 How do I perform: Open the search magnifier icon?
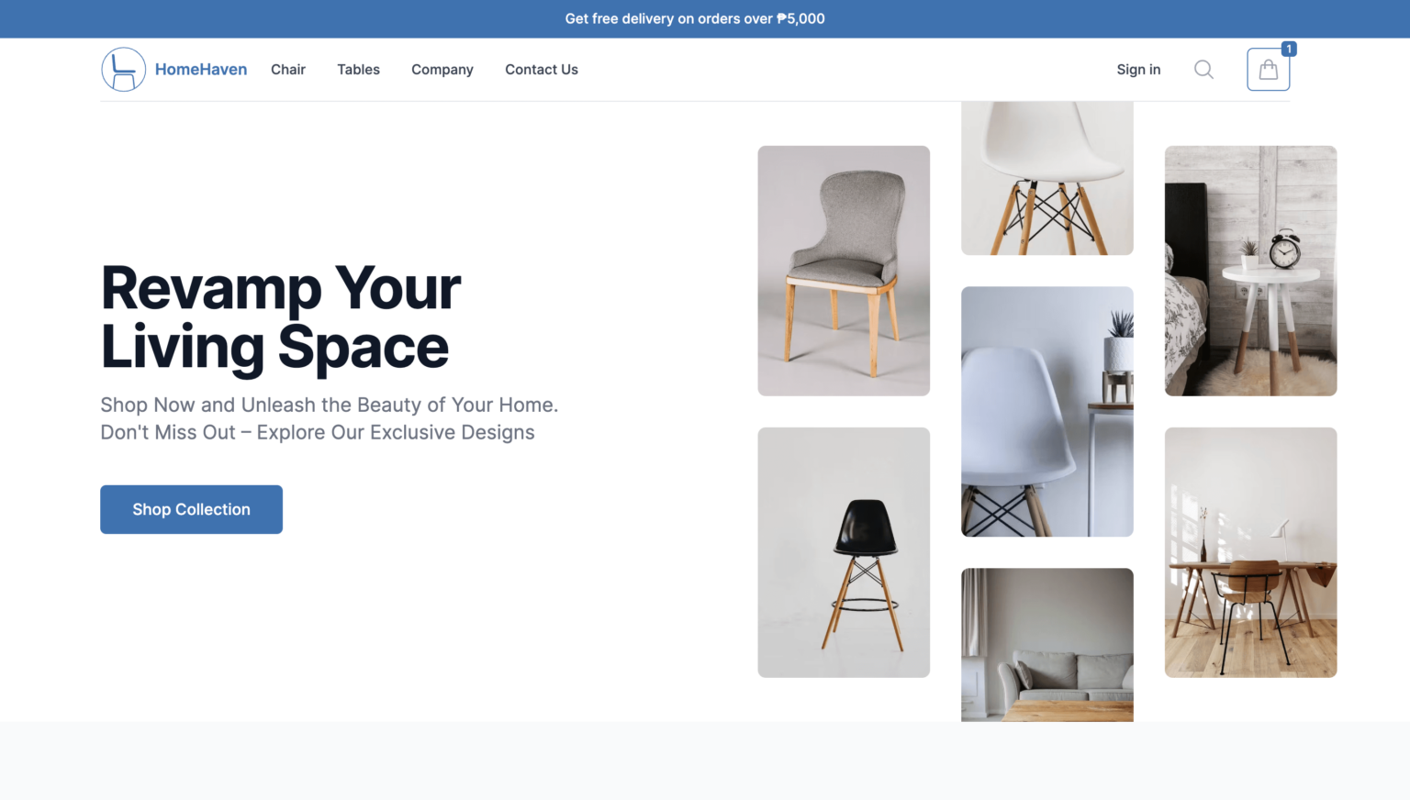1203,70
